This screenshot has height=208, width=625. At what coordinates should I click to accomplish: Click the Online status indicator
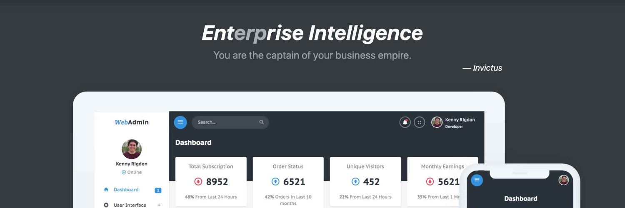click(132, 172)
